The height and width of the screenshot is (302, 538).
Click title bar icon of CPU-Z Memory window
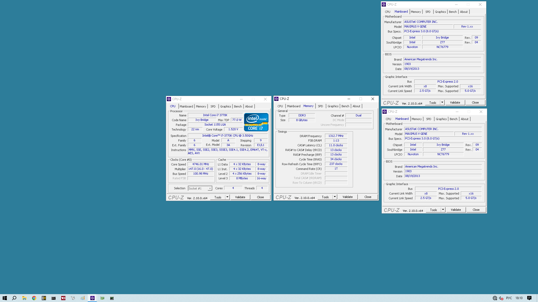pos(276,99)
